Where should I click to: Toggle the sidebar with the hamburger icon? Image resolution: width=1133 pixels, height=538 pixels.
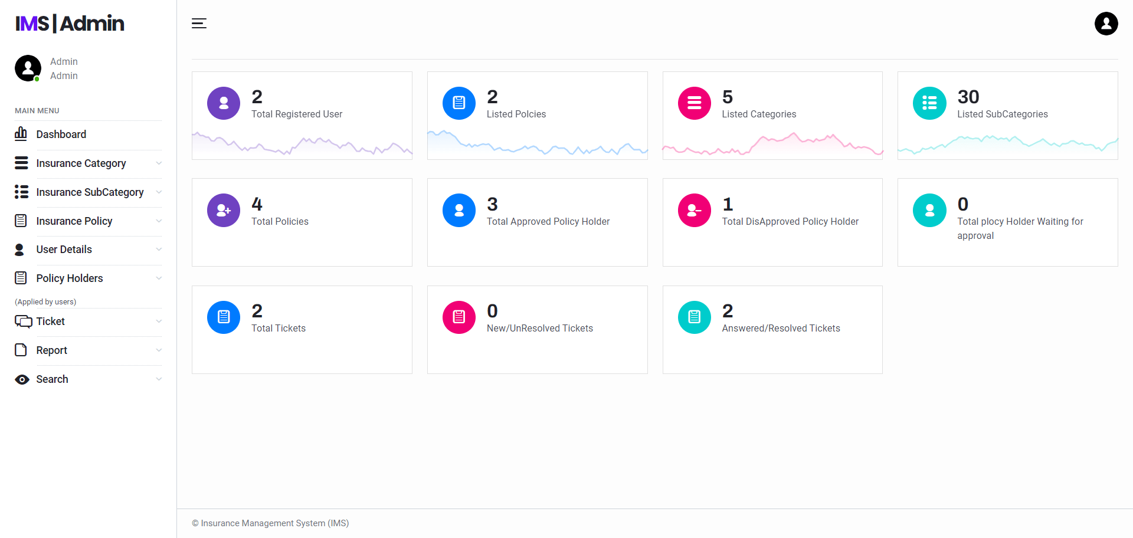tap(199, 24)
